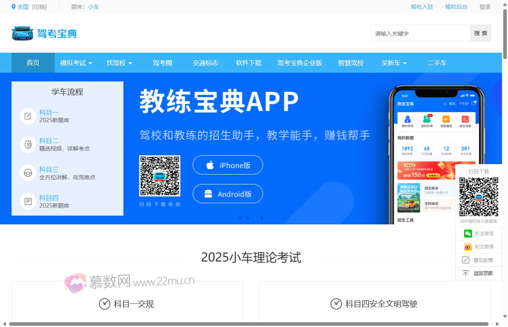Viewport: 508px width, 327px height.
Task: Open the 交通标志 menu item
Action: (x=205, y=63)
